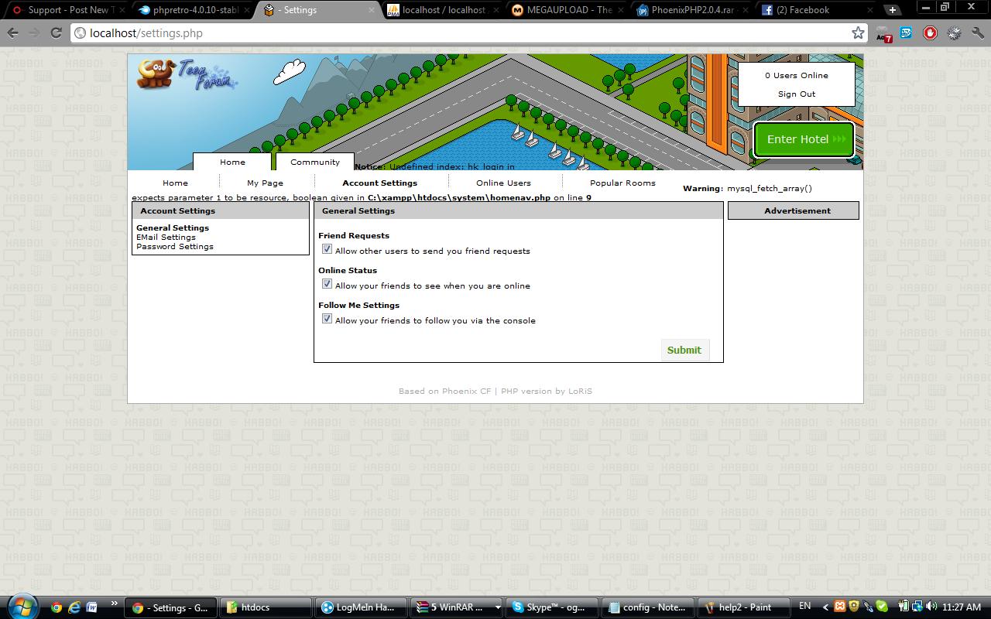This screenshot has width=991, height=619.
Task: Expand the WinRAR taskbar group arrow
Action: (x=497, y=607)
